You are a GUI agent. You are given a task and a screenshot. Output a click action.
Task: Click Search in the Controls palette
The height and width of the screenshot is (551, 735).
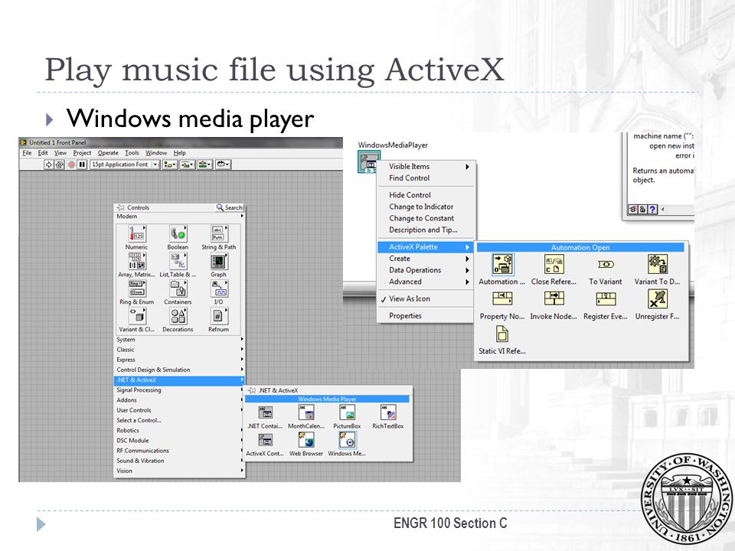click(x=229, y=207)
